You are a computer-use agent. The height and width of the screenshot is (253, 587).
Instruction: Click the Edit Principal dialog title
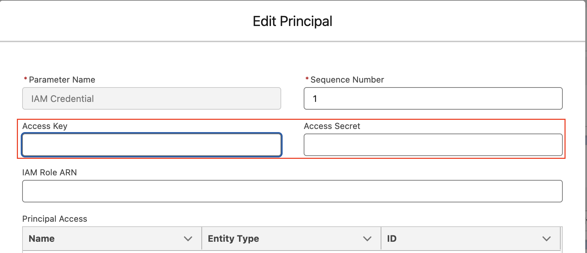(x=292, y=21)
